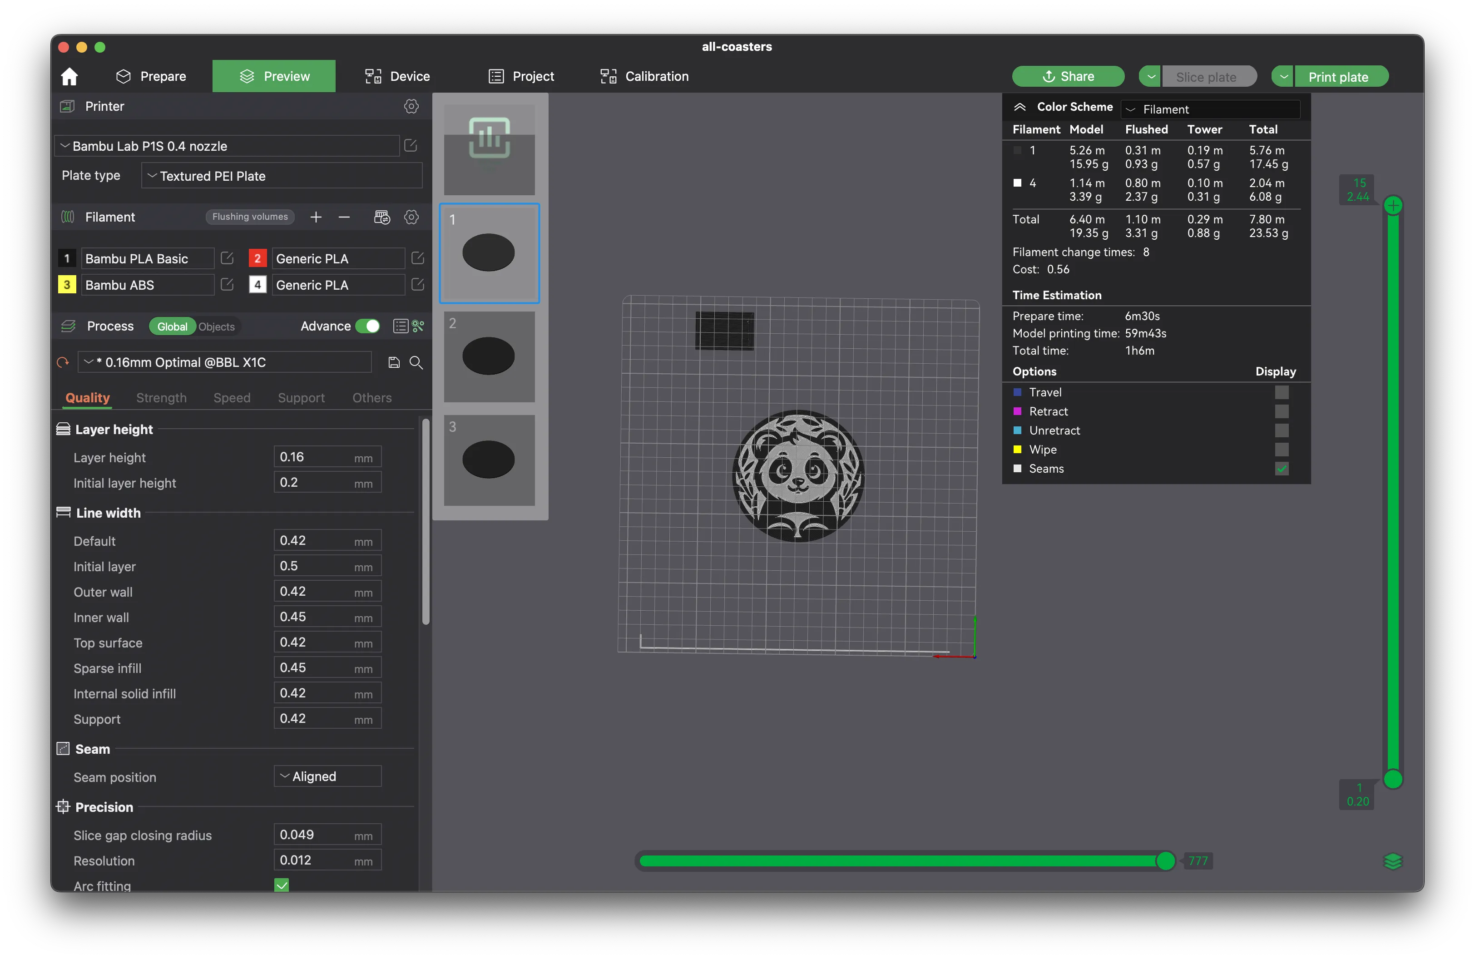Open the Print plate options arrow
The height and width of the screenshot is (959, 1475).
[1283, 77]
